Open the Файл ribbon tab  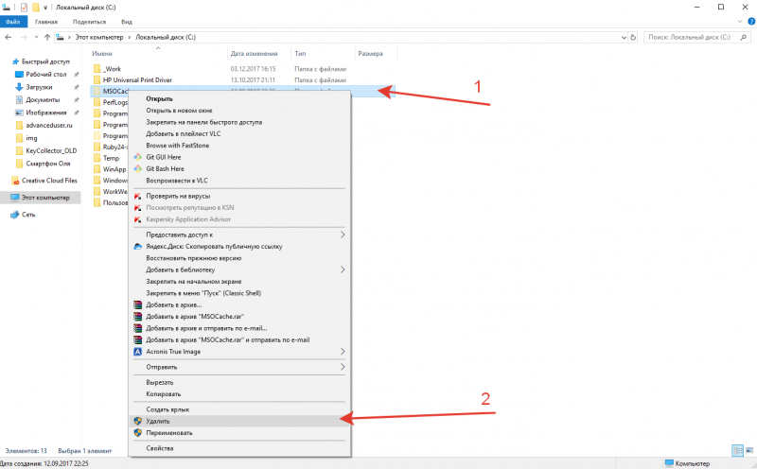(x=13, y=22)
